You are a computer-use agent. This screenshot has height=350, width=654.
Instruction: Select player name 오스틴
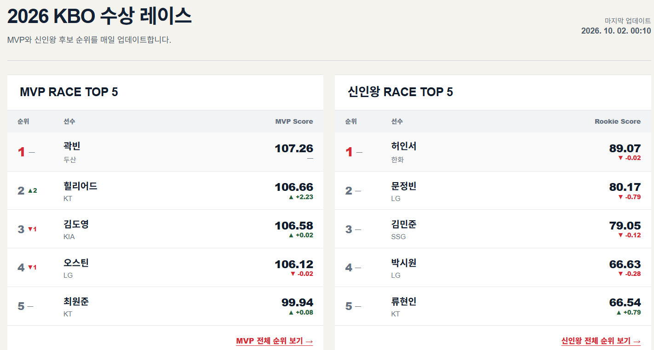76,263
